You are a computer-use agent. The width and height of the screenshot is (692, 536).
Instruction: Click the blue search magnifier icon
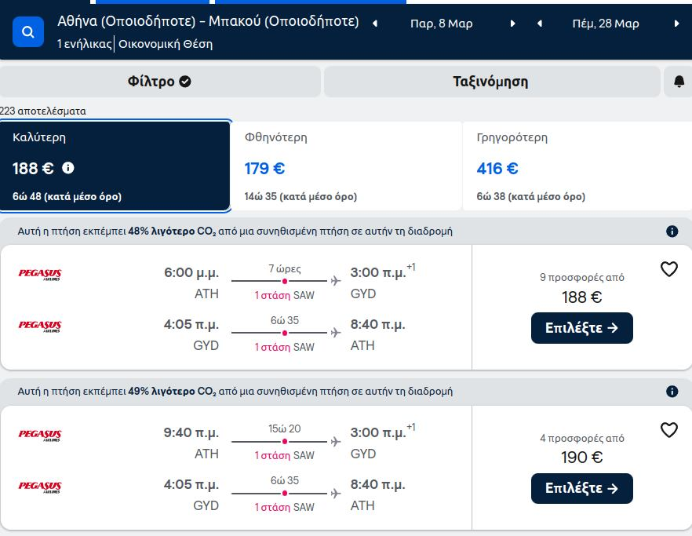point(27,32)
